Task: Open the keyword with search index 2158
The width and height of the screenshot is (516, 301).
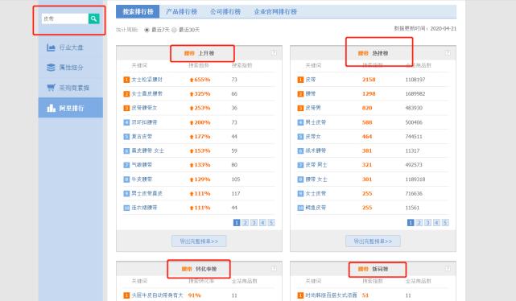Action: coord(310,80)
